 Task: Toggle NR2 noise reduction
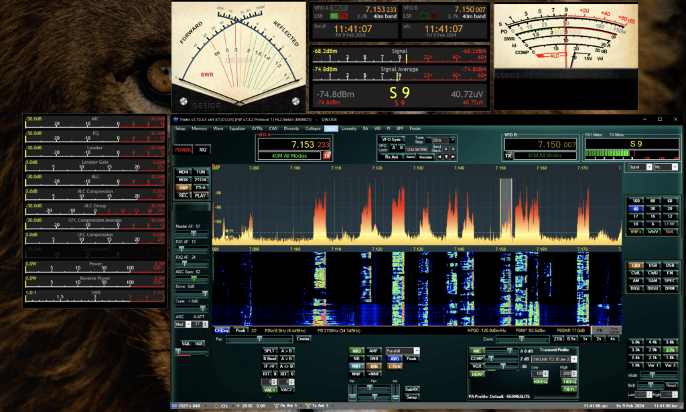(x=356, y=350)
